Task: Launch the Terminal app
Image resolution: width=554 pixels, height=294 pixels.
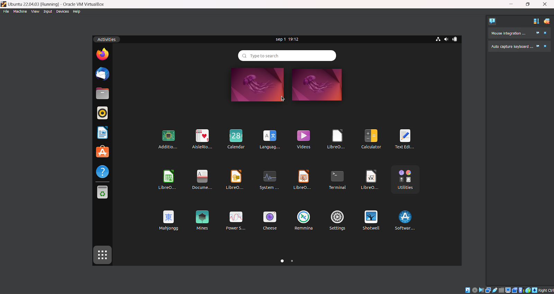Action: [337, 180]
